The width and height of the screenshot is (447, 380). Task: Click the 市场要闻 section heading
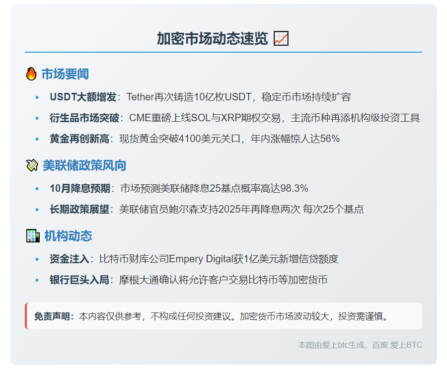(65, 75)
